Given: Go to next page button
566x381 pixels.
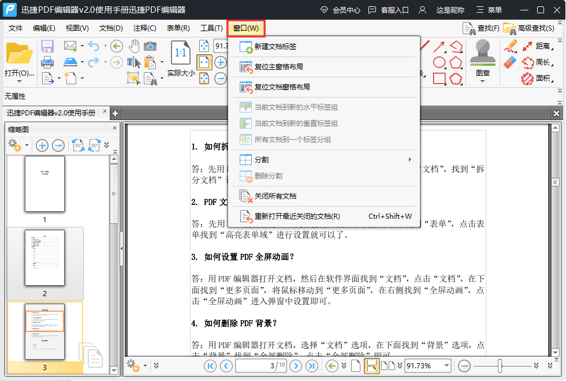Looking at the screenshot, I should pos(296,365).
